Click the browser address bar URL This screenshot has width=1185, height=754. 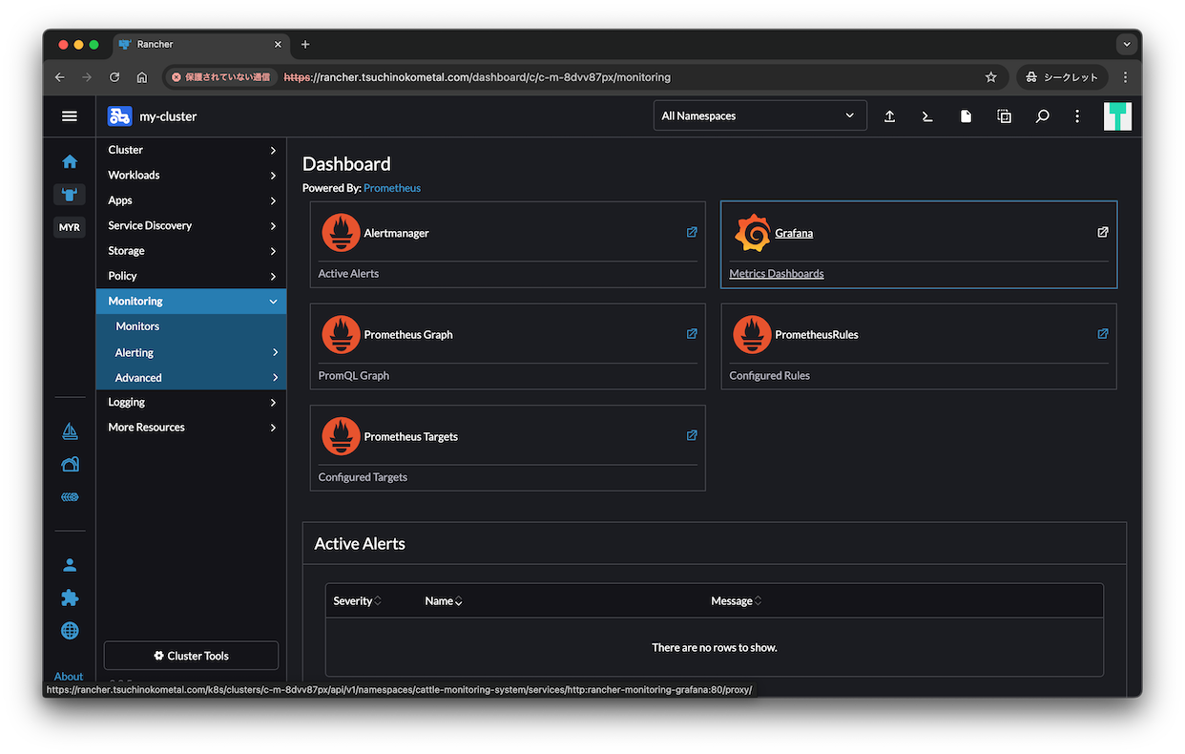click(477, 77)
